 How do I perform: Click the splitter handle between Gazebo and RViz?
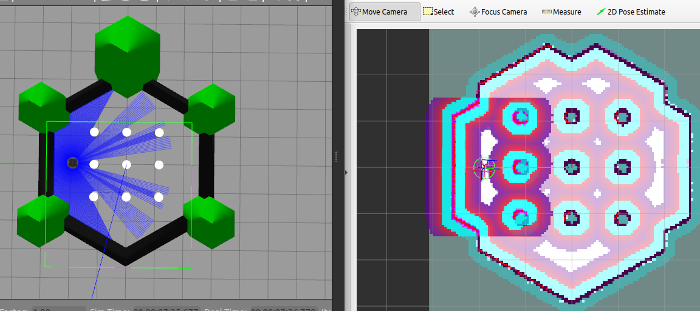pos(335,156)
